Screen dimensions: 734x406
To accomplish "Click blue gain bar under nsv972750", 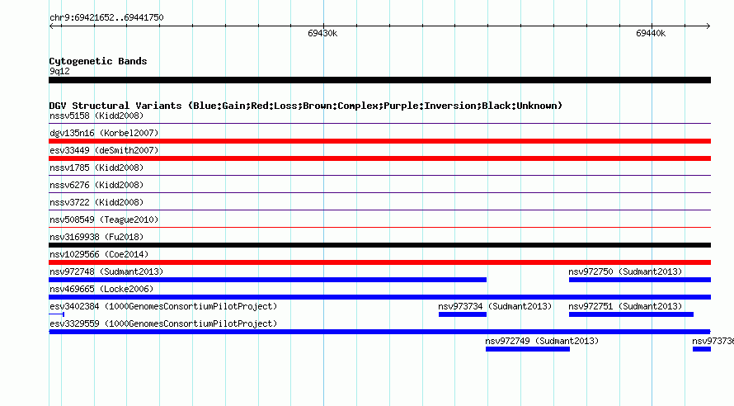I will tap(640, 280).
